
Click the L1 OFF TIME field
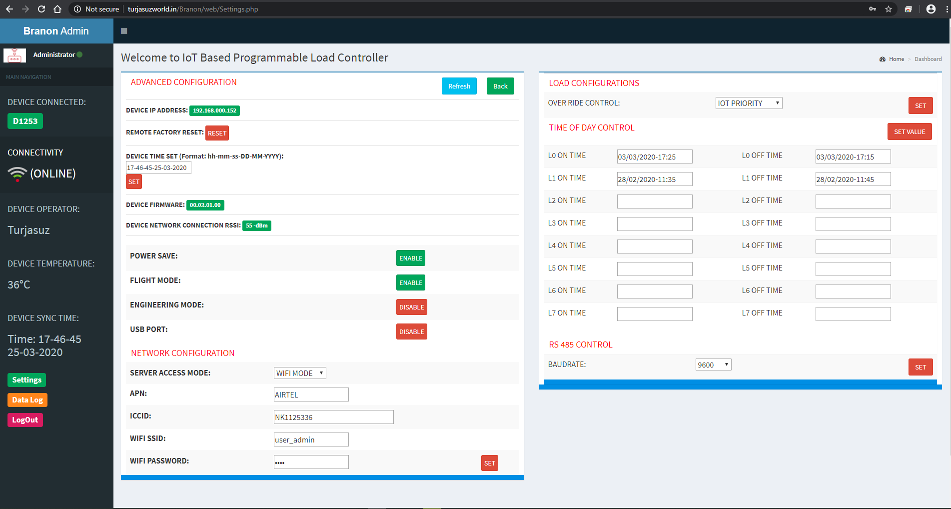coord(853,179)
